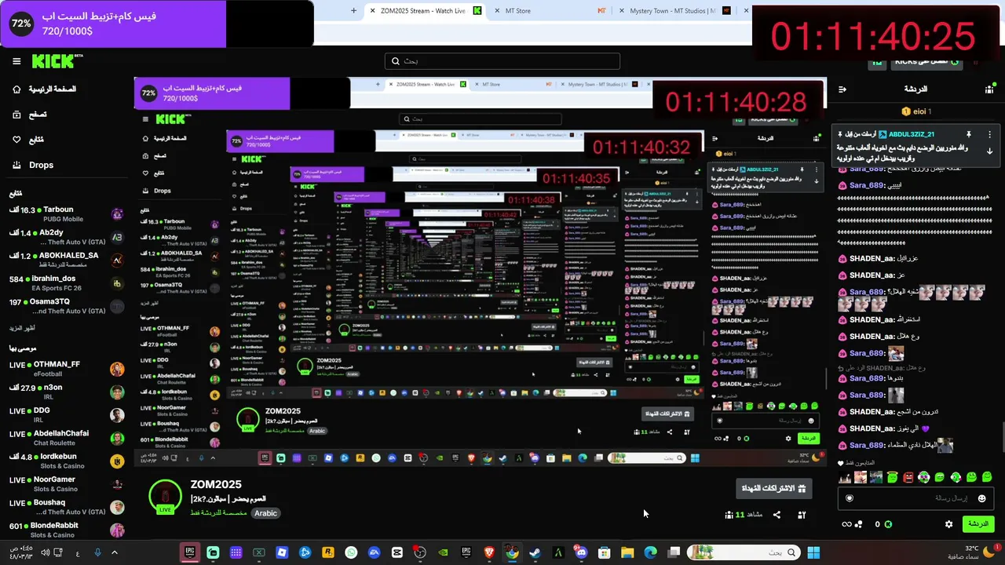Click the Arabic language tag under the stream title
Image resolution: width=1005 pixels, height=565 pixels.
(265, 513)
